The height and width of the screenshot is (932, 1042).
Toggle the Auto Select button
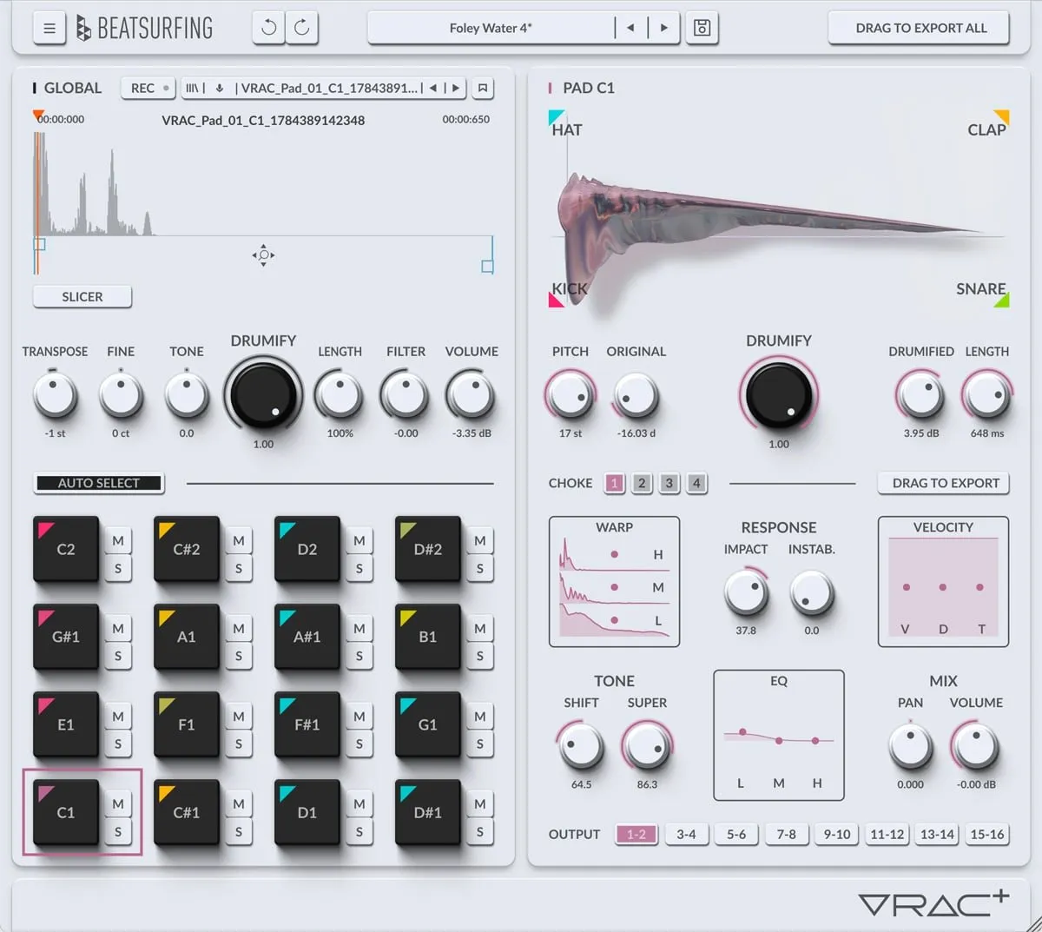coord(99,483)
